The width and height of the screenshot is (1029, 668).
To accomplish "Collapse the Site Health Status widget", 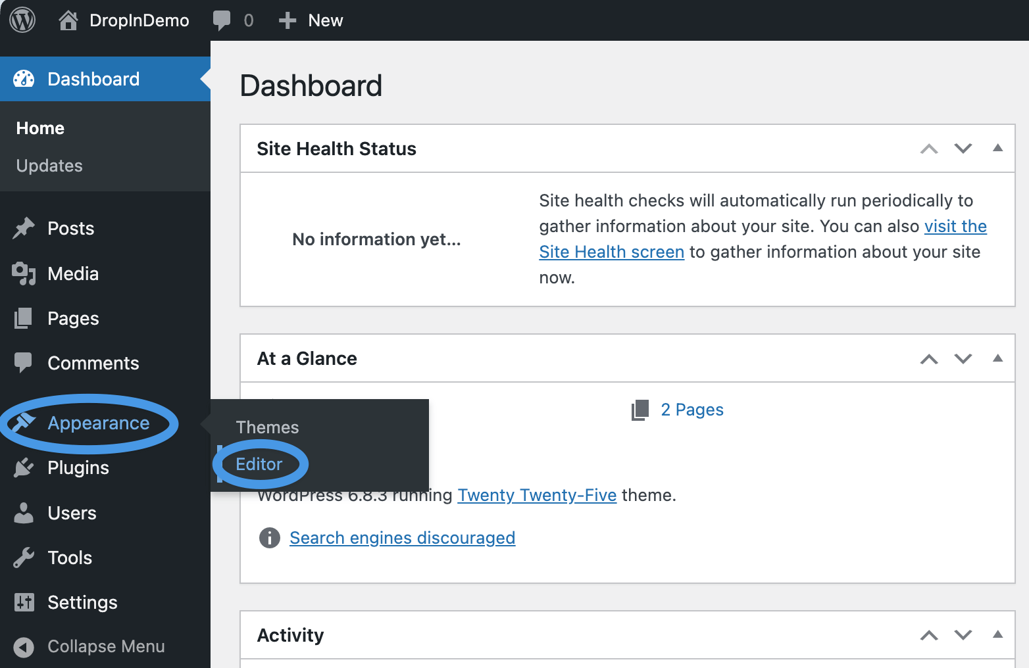I will (998, 149).
